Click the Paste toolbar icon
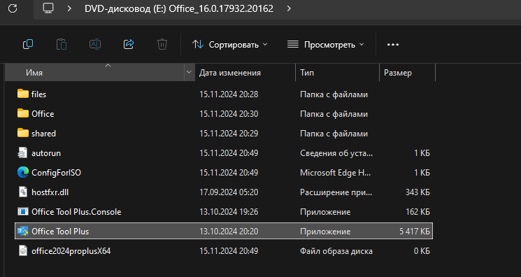The height and width of the screenshot is (277, 521). [x=62, y=44]
